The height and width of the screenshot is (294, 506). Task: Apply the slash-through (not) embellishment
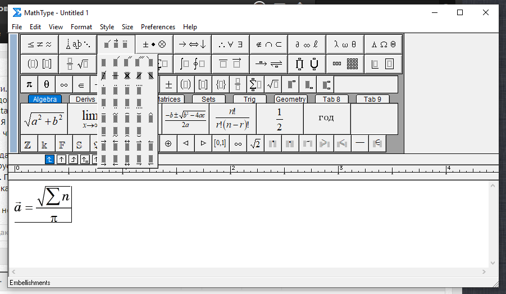[x=103, y=75]
